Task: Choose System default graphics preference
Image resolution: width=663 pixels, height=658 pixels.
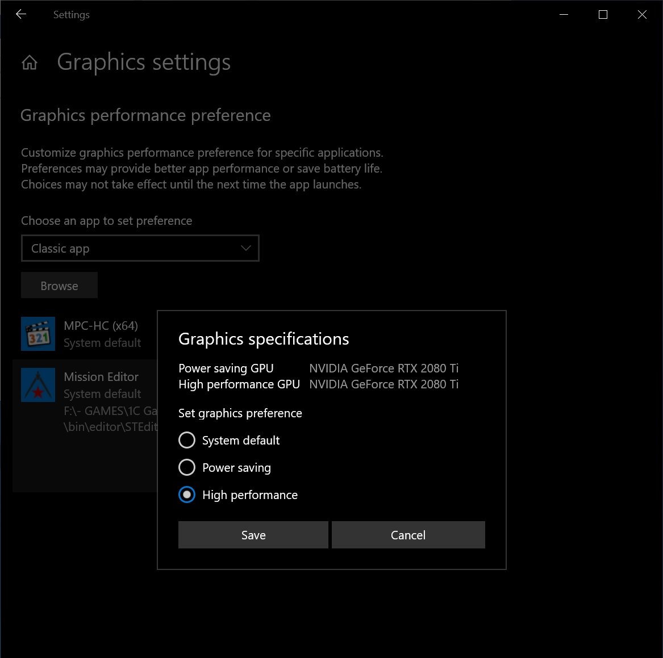Action: click(229, 441)
